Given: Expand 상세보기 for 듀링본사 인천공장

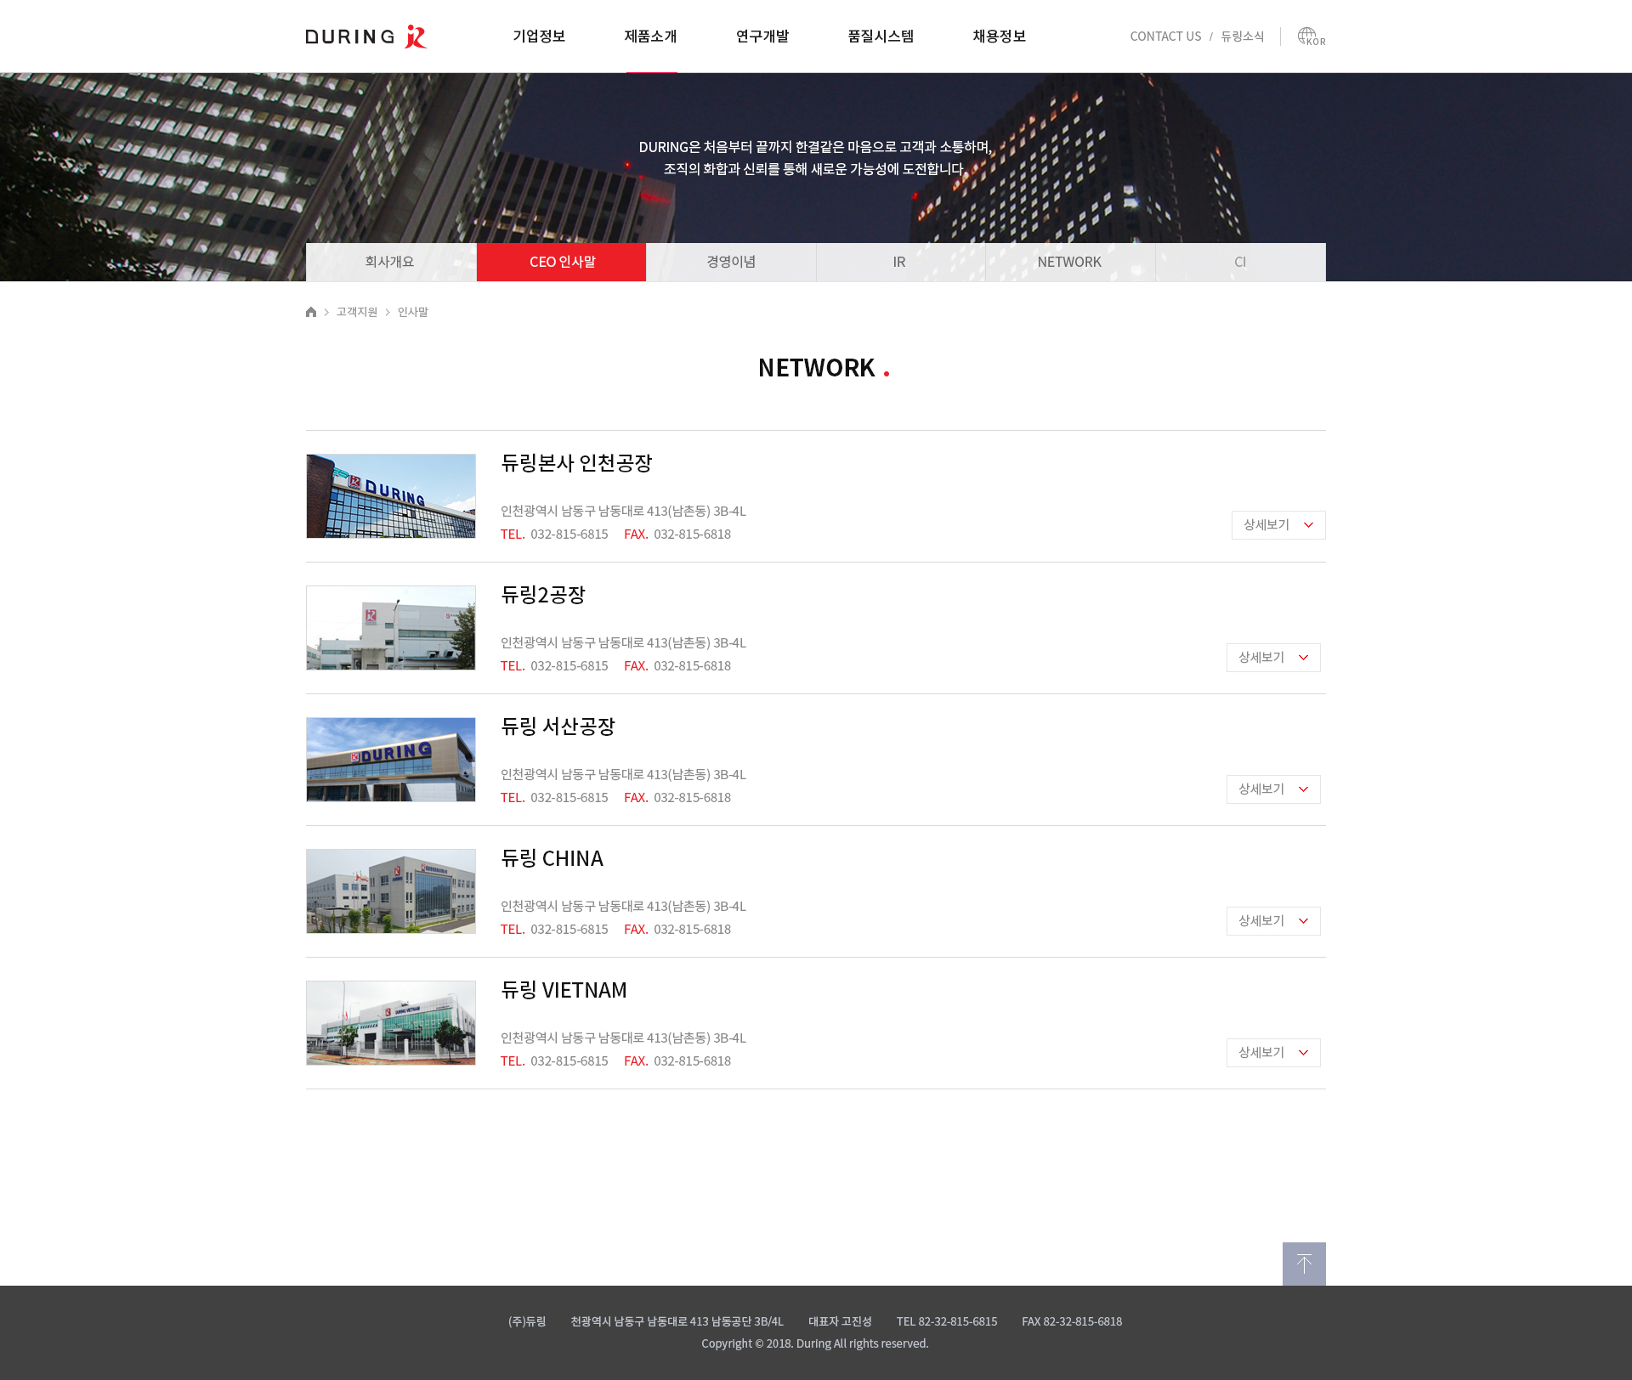Looking at the screenshot, I should 1278,525.
